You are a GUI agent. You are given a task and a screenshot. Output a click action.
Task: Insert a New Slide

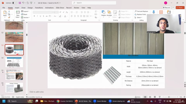point(18,14)
